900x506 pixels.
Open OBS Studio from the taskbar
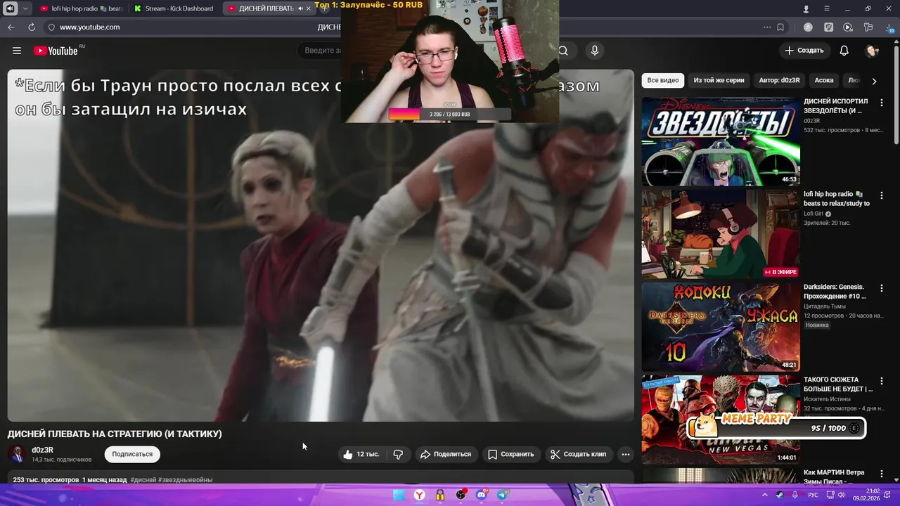click(461, 495)
